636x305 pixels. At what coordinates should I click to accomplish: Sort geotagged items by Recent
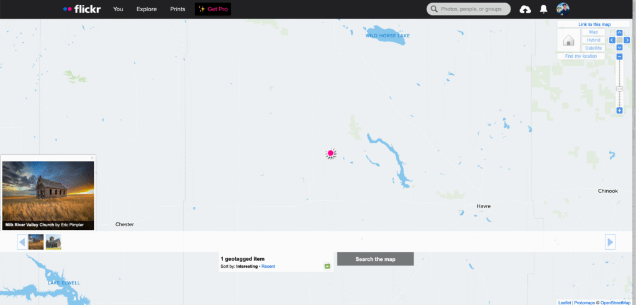(x=268, y=266)
